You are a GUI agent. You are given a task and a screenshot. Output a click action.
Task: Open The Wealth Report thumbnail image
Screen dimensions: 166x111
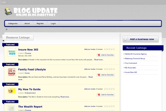[11, 108]
